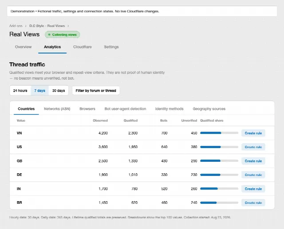Click the 1,450 observed value
284x229 pixels.
103,202
